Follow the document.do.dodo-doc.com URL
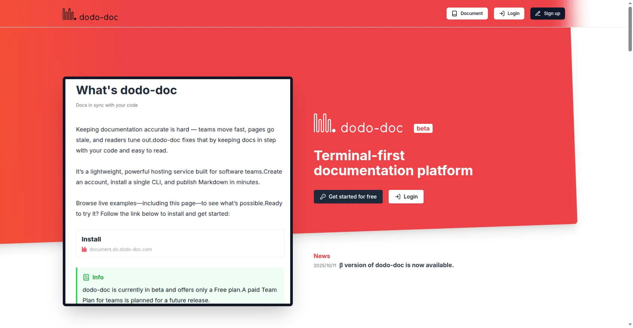This screenshot has width=633, height=328. [121, 250]
